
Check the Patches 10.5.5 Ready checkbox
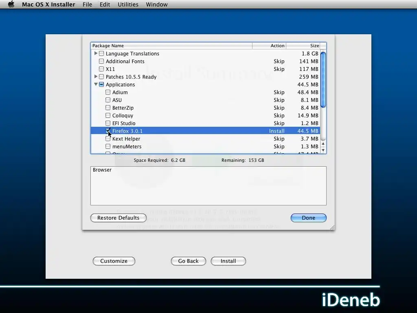pyautogui.click(x=101, y=77)
